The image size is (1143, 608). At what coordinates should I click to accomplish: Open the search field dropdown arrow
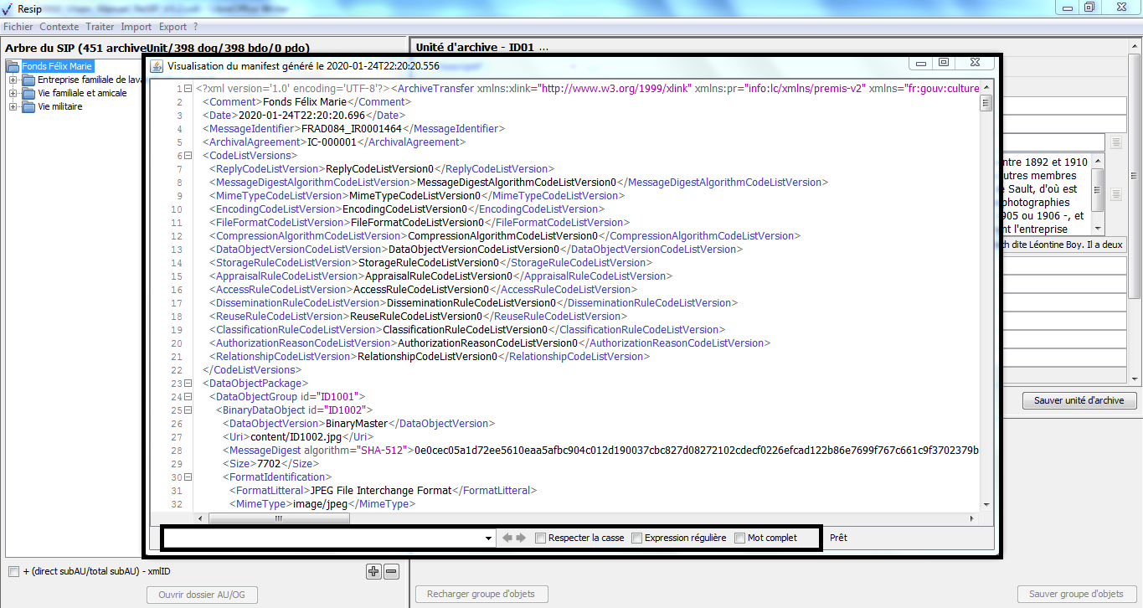488,538
